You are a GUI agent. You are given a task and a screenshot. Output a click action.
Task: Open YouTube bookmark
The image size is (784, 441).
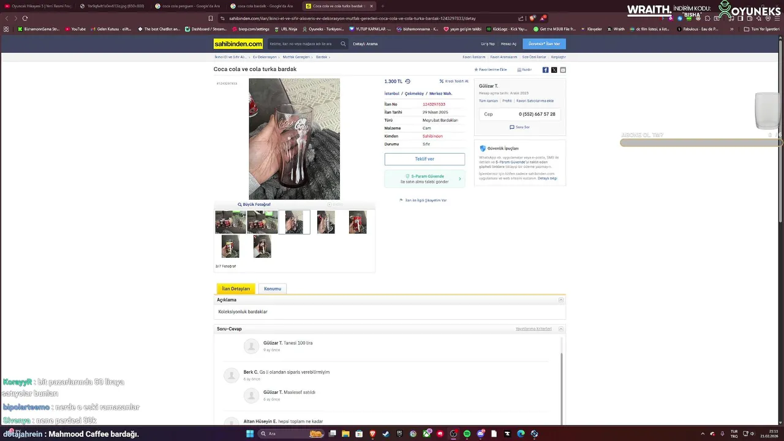coord(75,29)
